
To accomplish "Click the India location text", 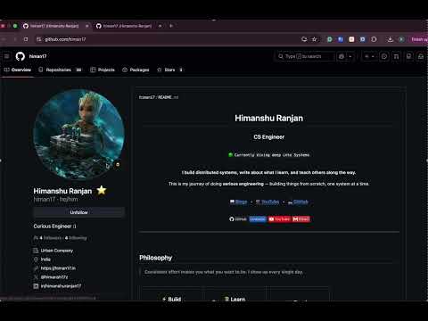I will tap(45, 259).
